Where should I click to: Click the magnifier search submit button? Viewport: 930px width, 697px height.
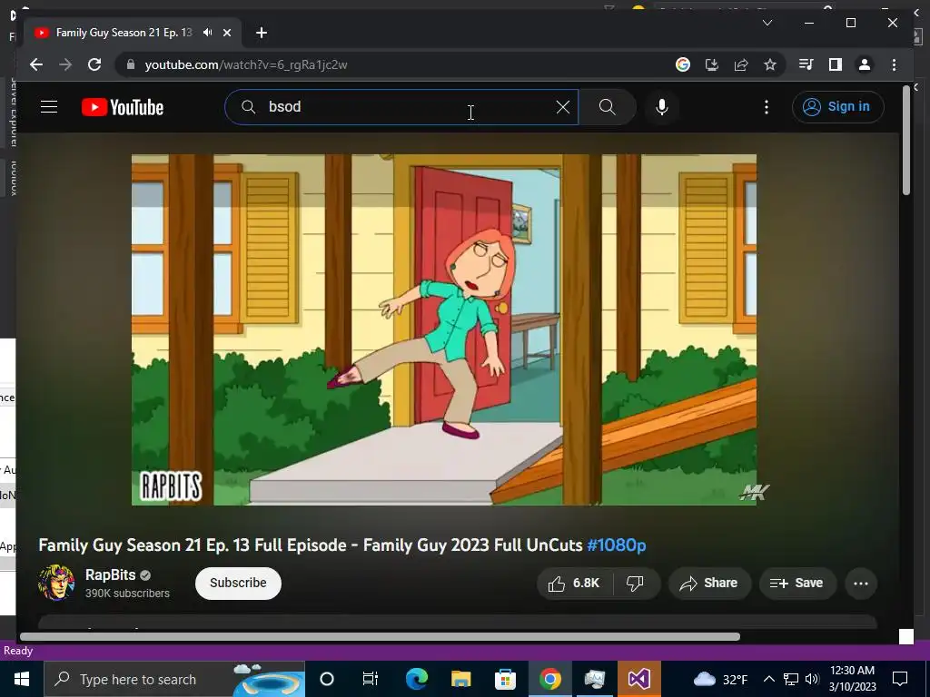(x=608, y=107)
